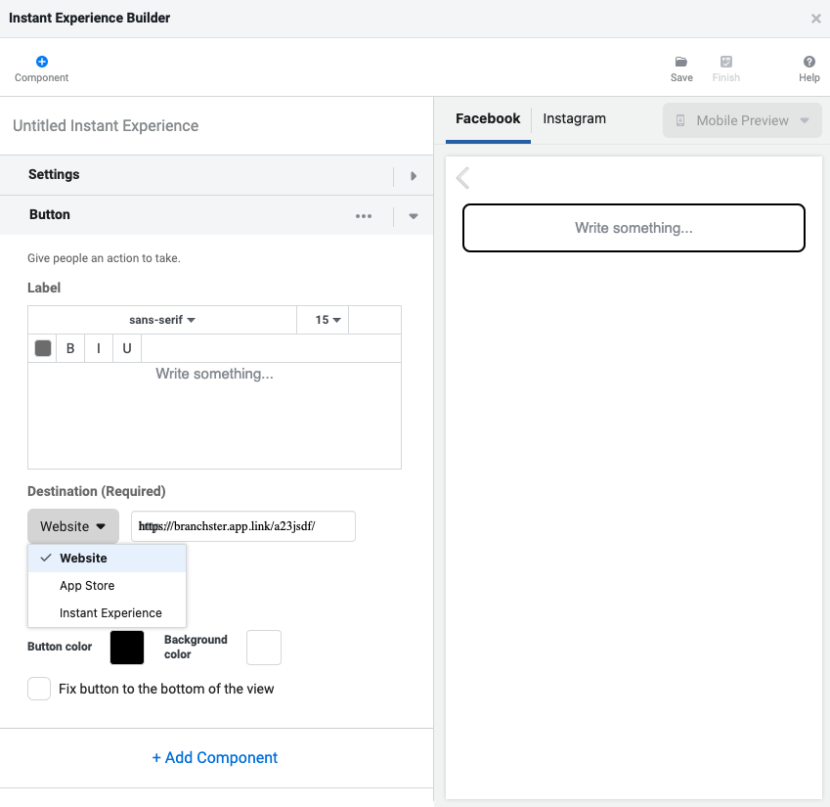The height and width of the screenshot is (807, 830).
Task: Toggle underline formatting for label
Action: (x=127, y=348)
